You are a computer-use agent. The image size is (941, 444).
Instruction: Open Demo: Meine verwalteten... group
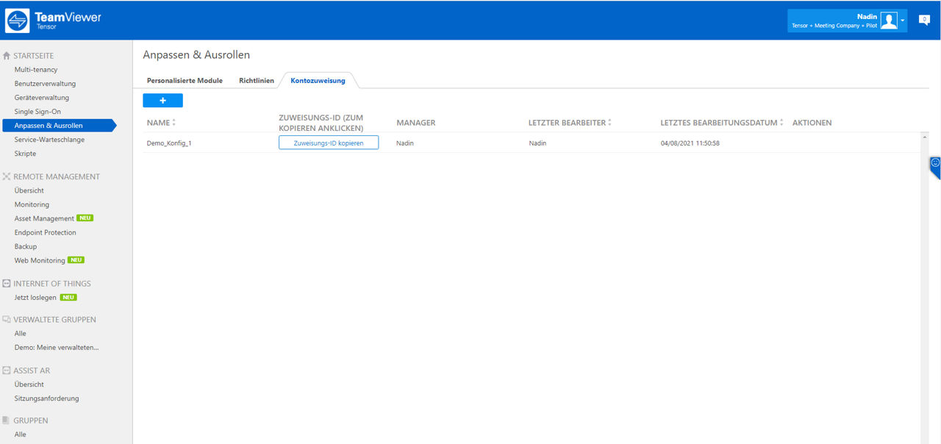pyautogui.click(x=57, y=348)
